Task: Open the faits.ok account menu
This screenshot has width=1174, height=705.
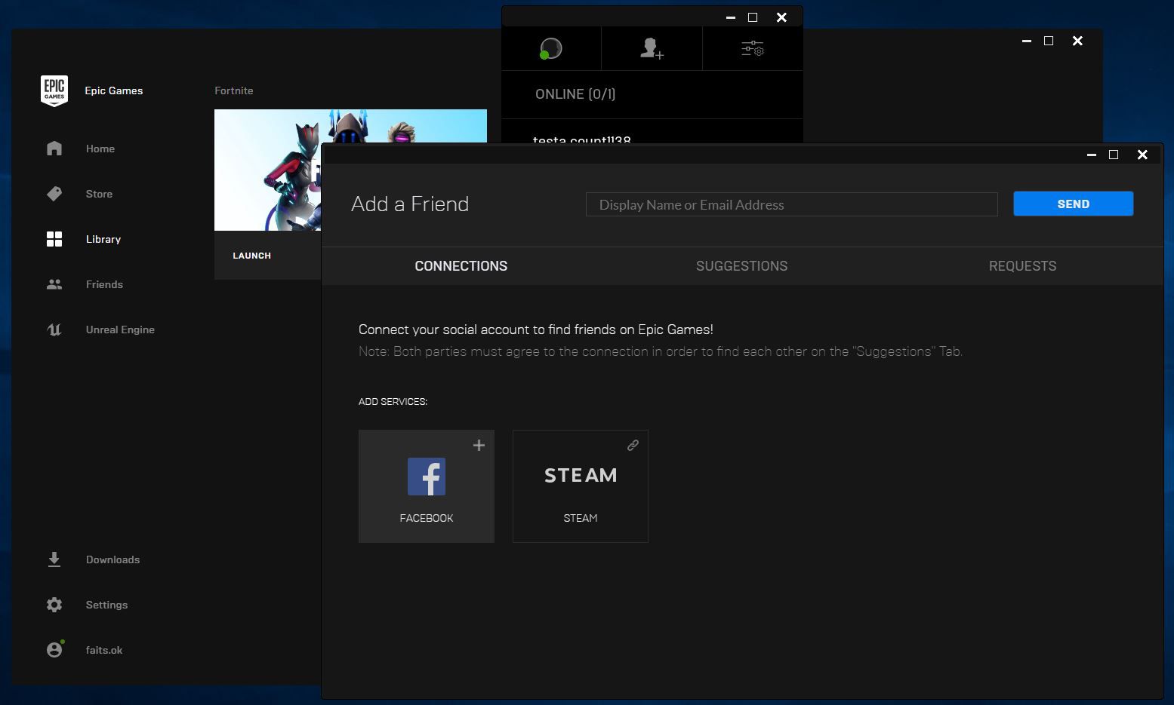Action: coord(104,650)
